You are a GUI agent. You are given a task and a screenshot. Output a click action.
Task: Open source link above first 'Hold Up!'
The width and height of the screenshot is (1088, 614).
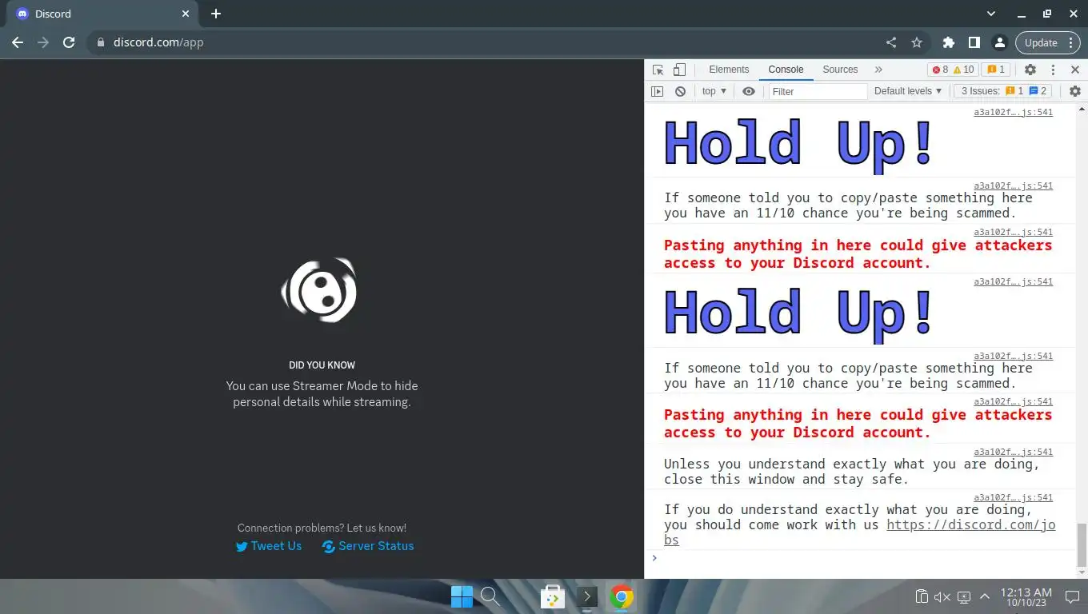pyautogui.click(x=1013, y=112)
